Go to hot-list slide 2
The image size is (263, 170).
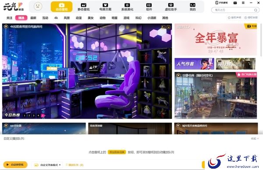click(29, 115)
